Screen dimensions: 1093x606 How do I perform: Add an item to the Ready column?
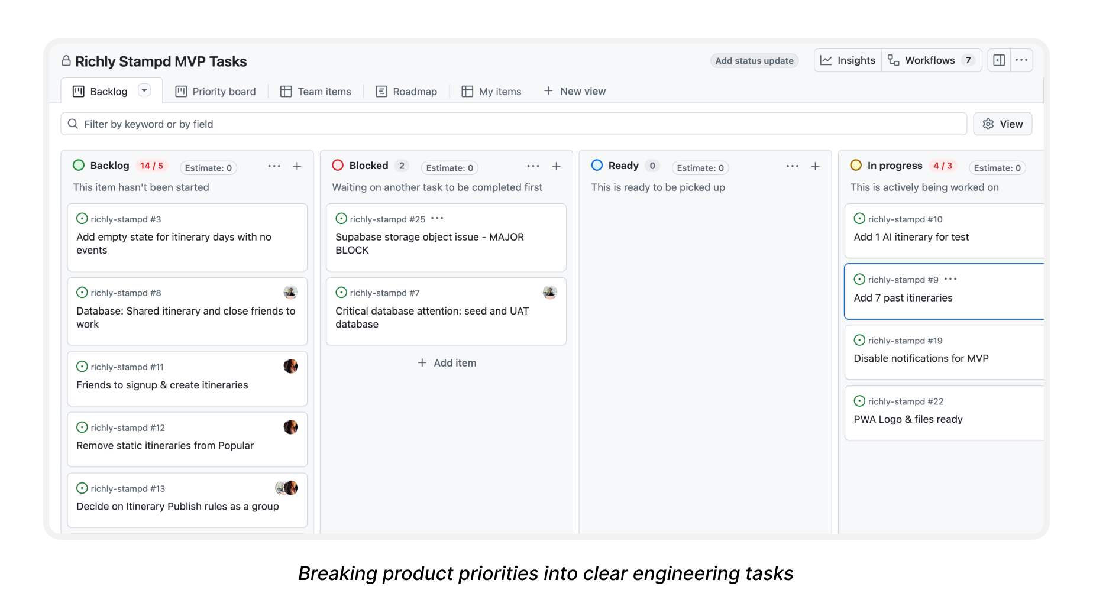tap(816, 166)
